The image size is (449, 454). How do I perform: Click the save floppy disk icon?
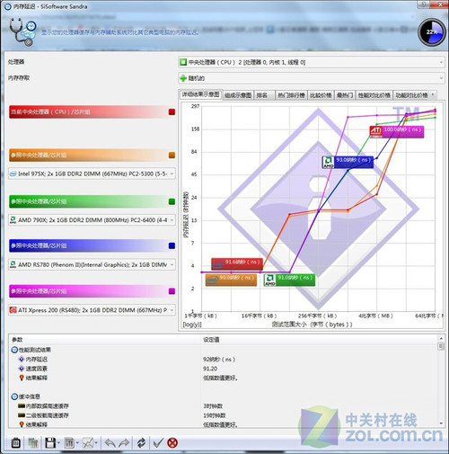pos(49,442)
